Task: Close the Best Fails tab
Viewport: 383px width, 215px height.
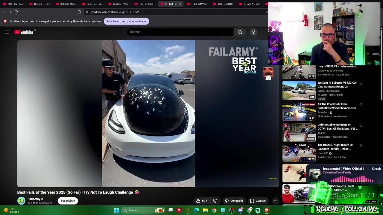Action: [x=180, y=4]
